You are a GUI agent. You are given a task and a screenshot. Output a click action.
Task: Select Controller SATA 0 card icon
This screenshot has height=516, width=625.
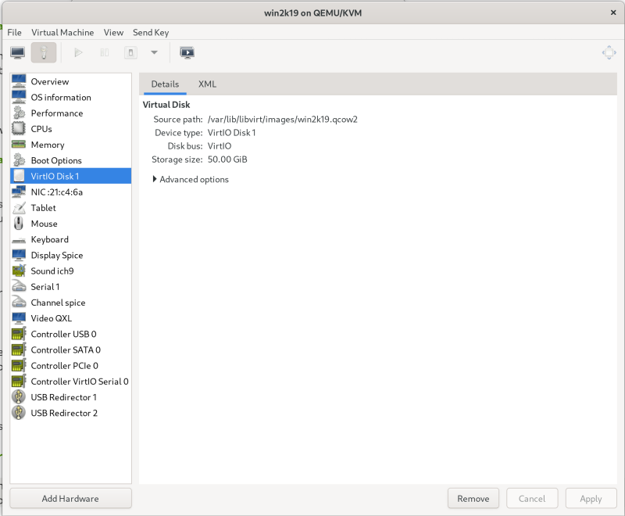pos(19,349)
